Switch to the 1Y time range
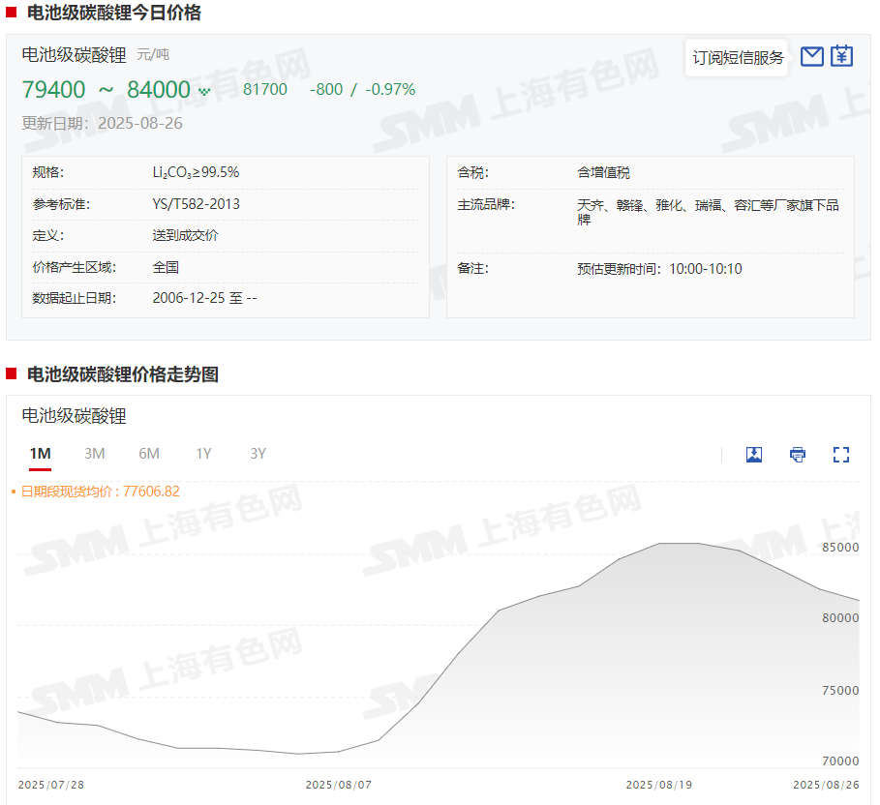The width and height of the screenshot is (880, 805). point(203,454)
